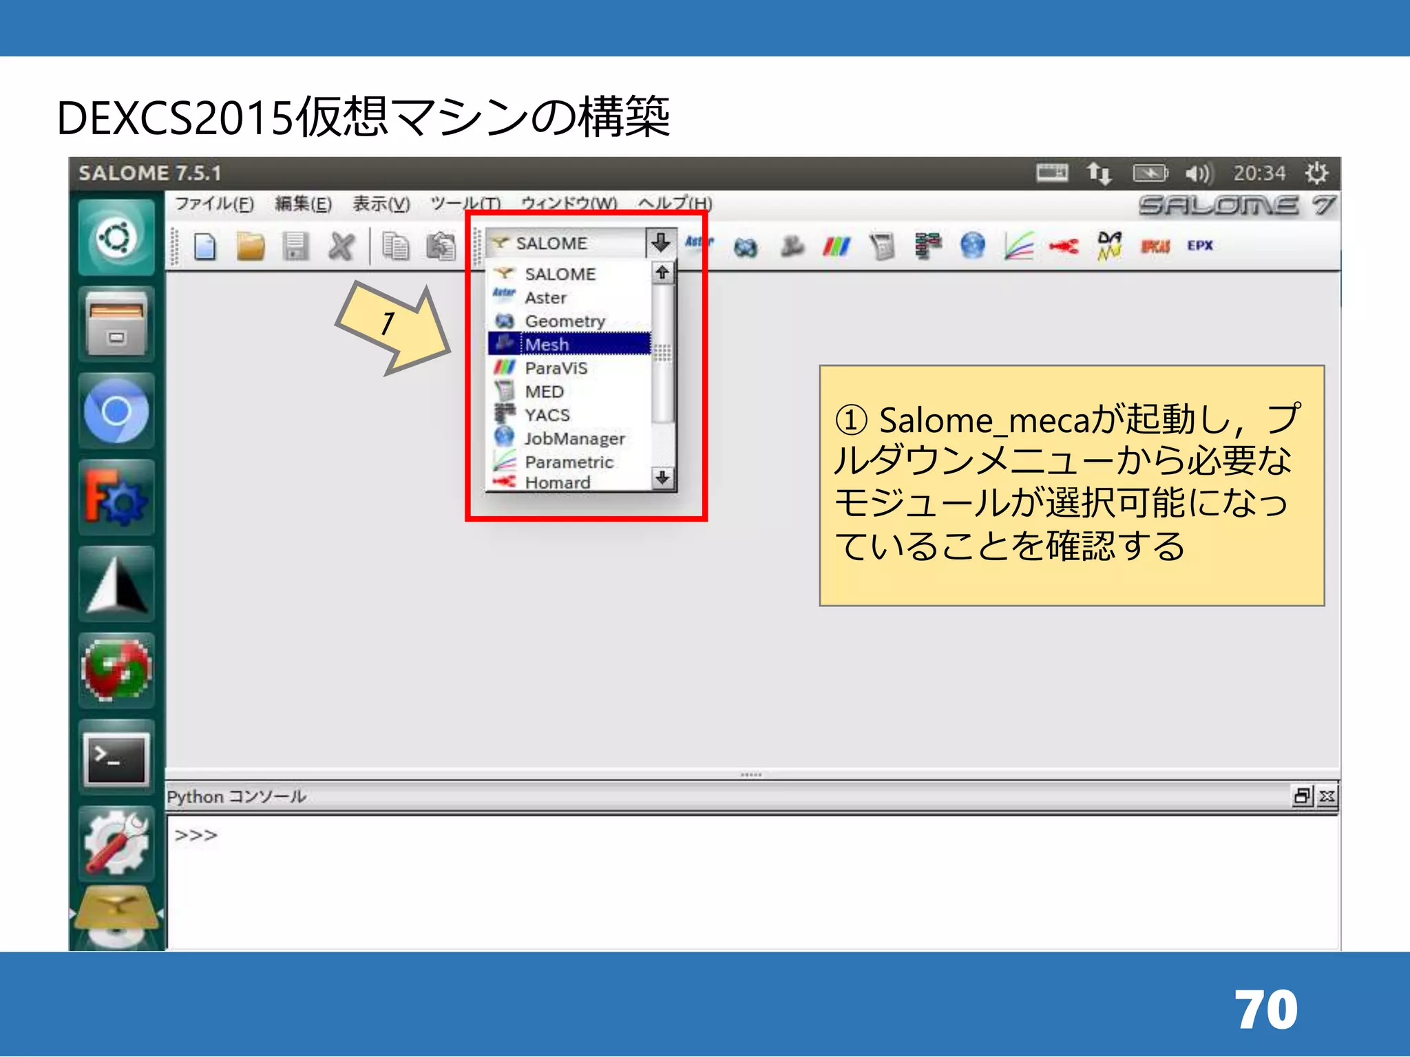
Task: Open the Files manager dock icon
Action: pos(116,324)
